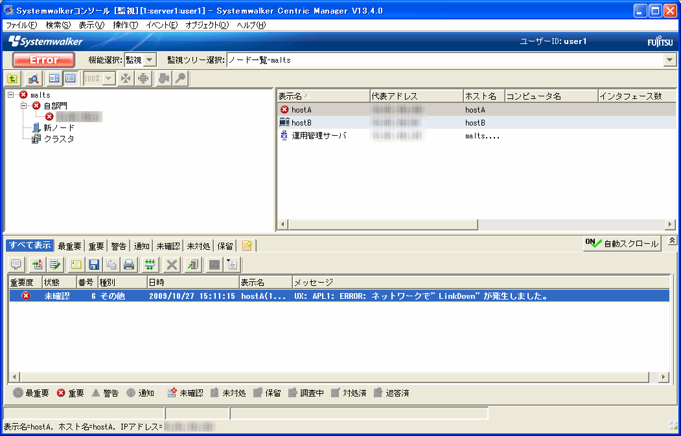Open the オブジェクト(O) menu
Image resolution: width=681 pixels, height=436 pixels.
(x=207, y=25)
